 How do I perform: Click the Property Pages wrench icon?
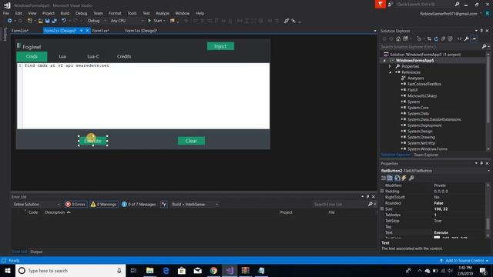point(411,178)
